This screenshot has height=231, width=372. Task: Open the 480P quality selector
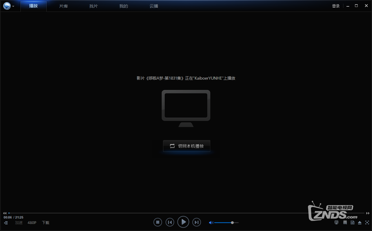click(32, 223)
